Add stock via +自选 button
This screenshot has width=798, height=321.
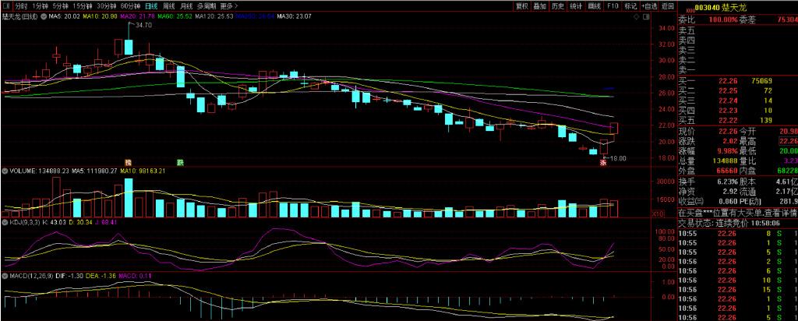point(648,5)
